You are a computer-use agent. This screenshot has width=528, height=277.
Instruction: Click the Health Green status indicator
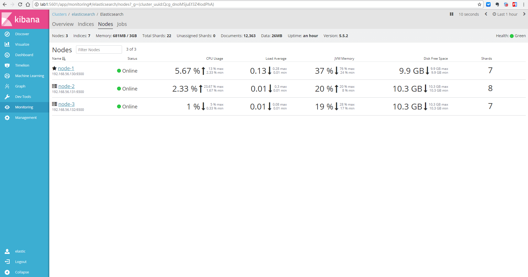[x=511, y=36]
